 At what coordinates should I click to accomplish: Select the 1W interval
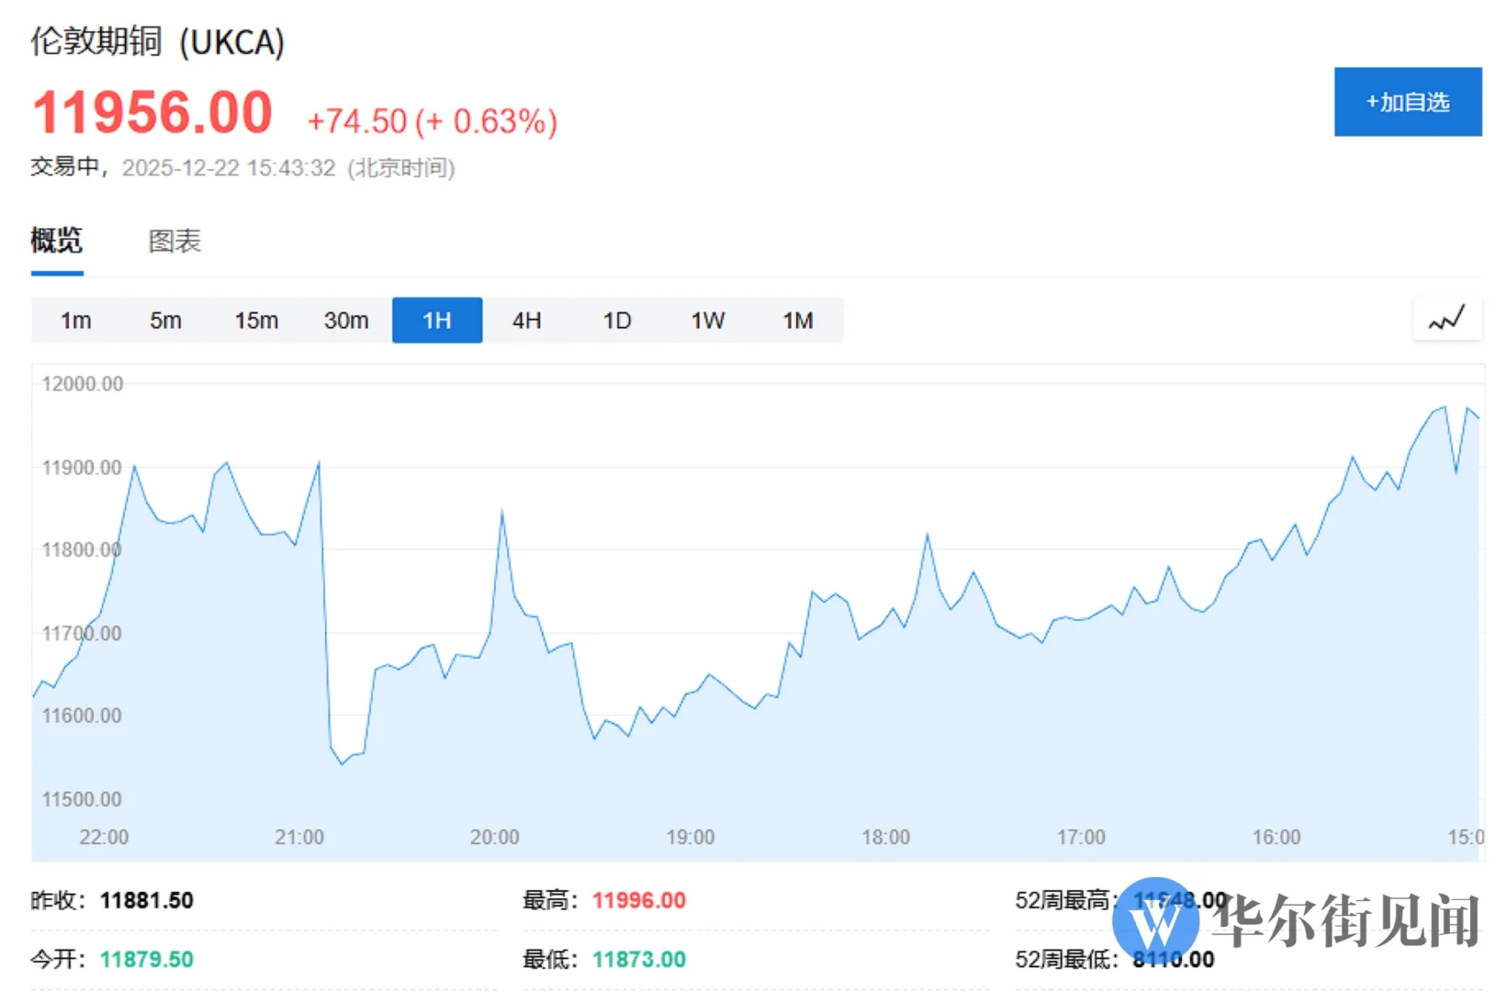click(x=708, y=321)
